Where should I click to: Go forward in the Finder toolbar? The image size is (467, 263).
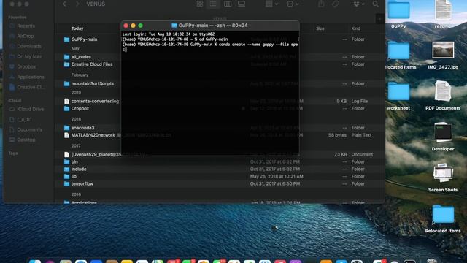(77, 4)
